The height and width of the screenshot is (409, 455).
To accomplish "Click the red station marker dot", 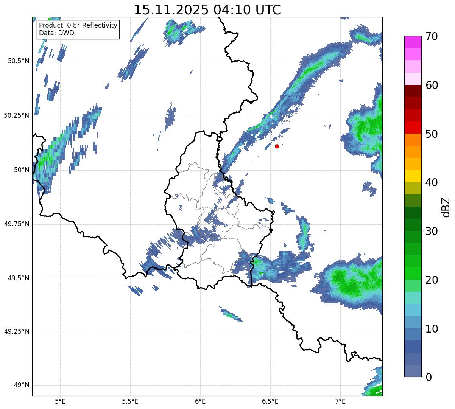I will [277, 146].
